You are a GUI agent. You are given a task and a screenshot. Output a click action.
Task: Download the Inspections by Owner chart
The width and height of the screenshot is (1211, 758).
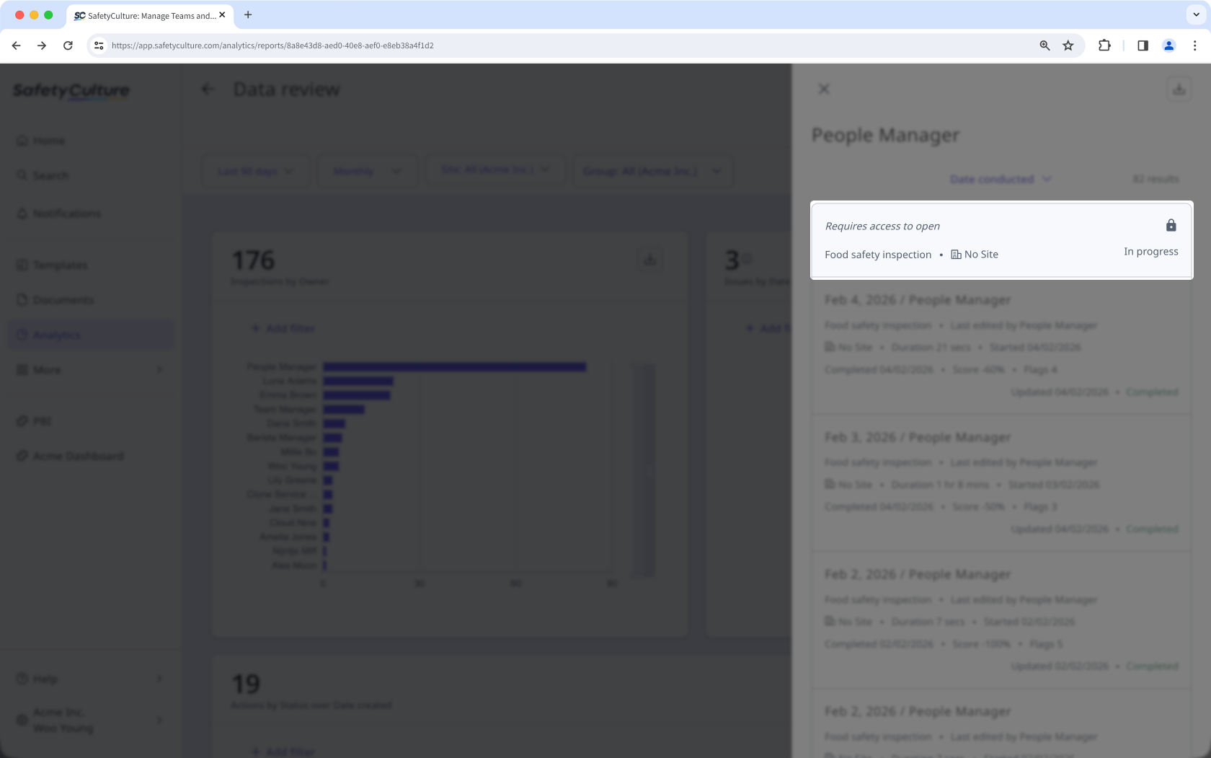point(650,260)
